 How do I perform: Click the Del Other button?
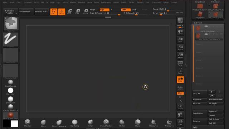pos(215,119)
